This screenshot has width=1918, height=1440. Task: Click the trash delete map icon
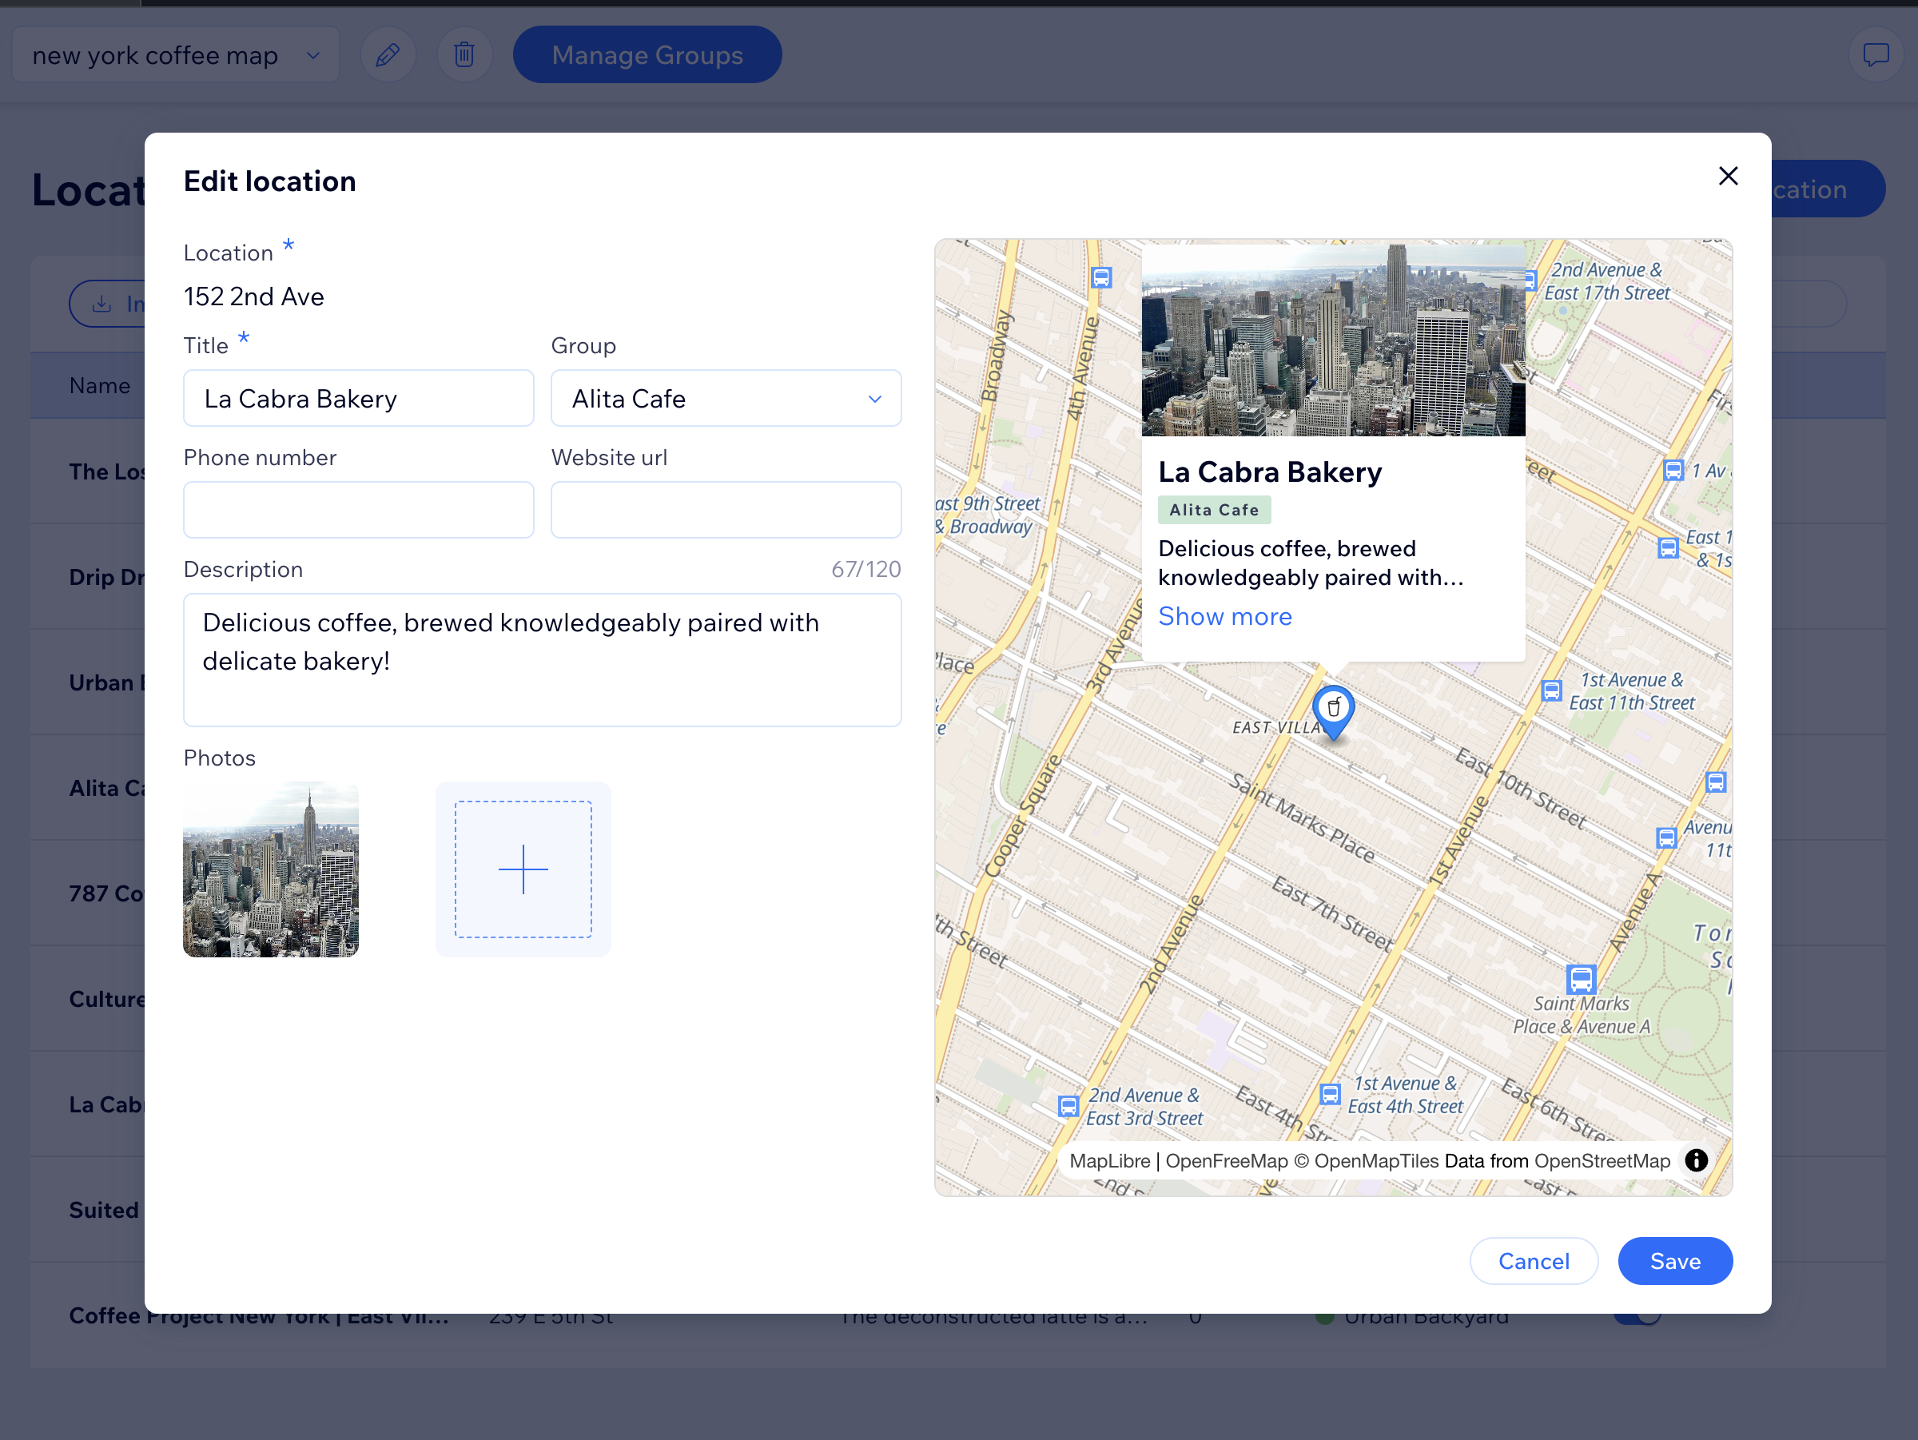(x=465, y=54)
